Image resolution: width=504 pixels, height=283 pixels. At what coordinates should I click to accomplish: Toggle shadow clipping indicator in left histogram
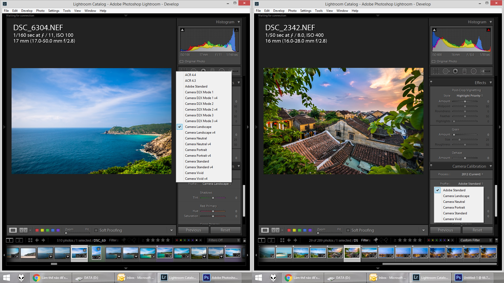[182, 30]
